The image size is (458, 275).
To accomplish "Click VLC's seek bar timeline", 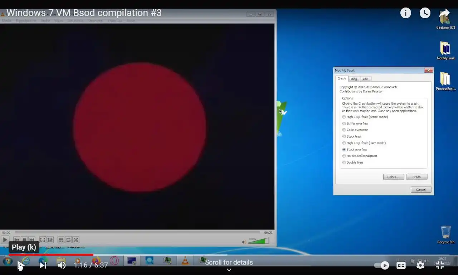I will pyautogui.click(x=137, y=232).
